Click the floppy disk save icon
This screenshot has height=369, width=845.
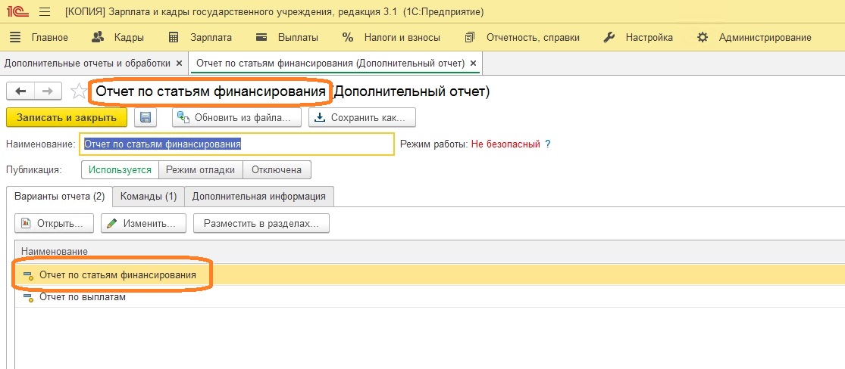coord(145,118)
